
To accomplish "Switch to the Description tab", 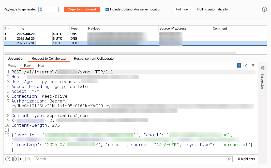I will 16,59.
